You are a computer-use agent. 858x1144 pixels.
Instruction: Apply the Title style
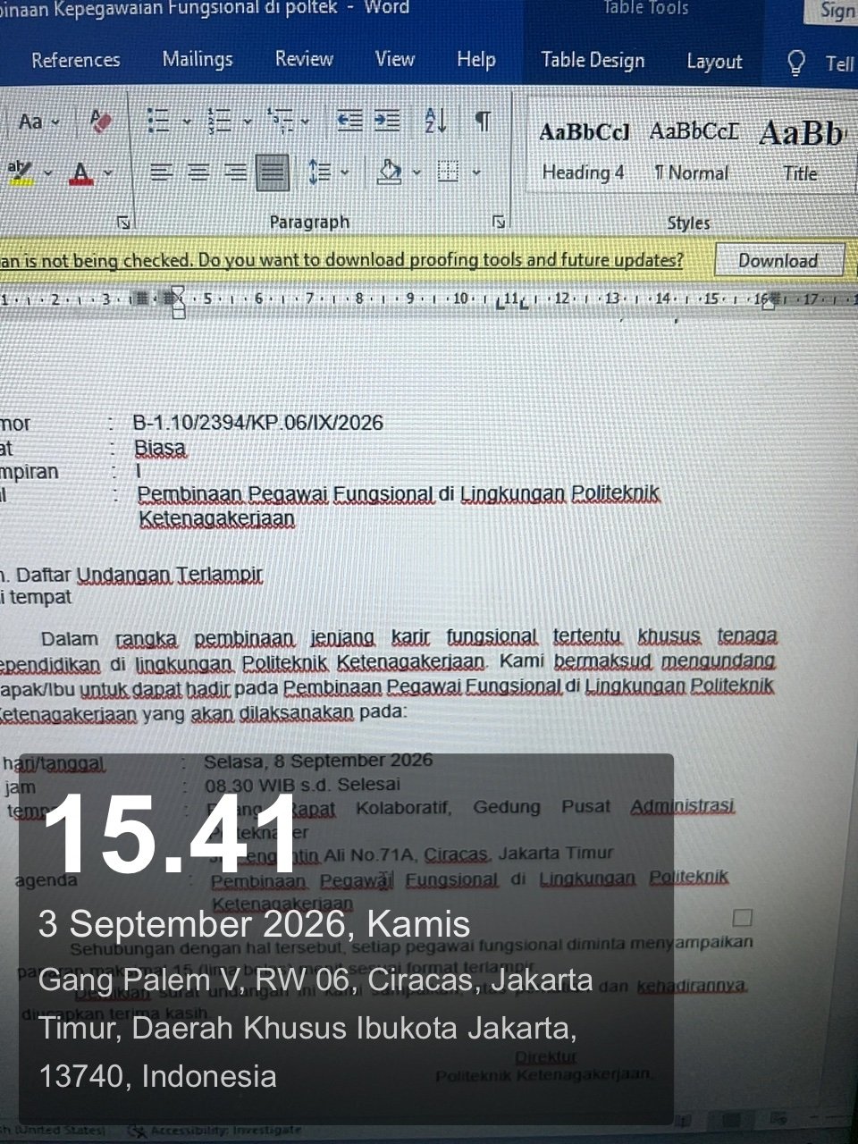[801, 152]
